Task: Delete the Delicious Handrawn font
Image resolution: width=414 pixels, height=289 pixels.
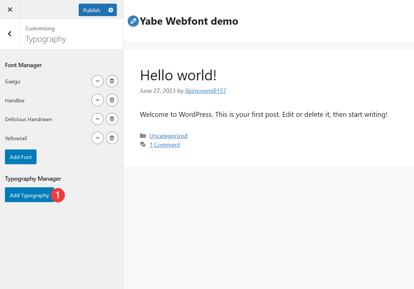Action: click(x=112, y=119)
